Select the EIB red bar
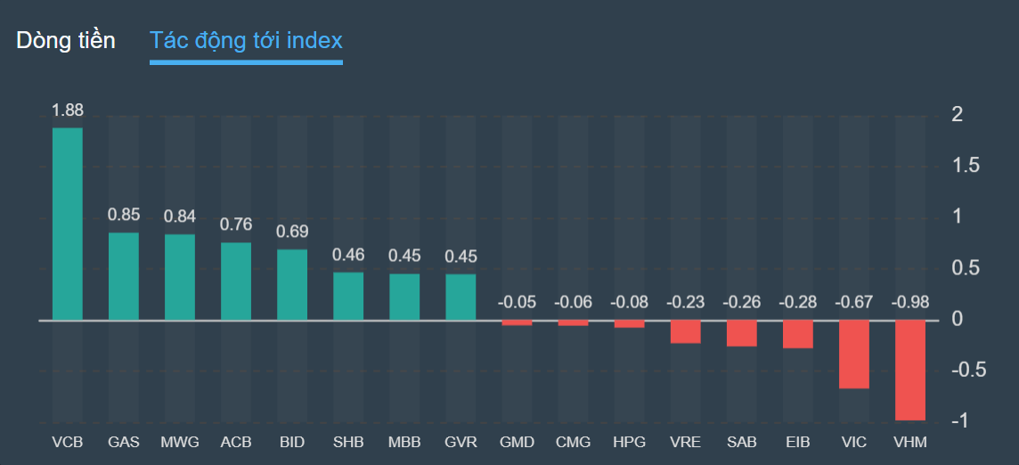This screenshot has width=1019, height=465. coord(798,334)
